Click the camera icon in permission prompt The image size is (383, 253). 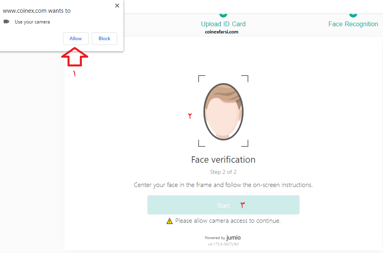tap(6, 21)
